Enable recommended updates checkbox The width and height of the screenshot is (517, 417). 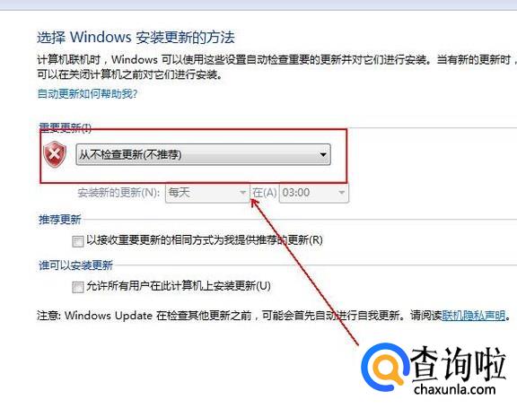point(78,241)
